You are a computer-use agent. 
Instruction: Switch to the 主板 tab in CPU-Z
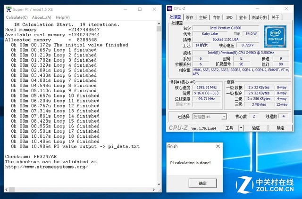point(202,17)
